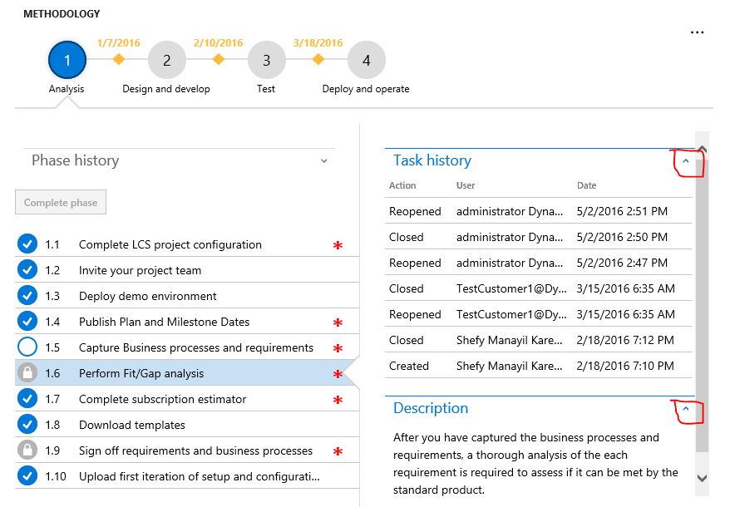The height and width of the screenshot is (507, 730).
Task: Click the lock icon on Perform Fit/Gap analysis
Action: coord(29,373)
